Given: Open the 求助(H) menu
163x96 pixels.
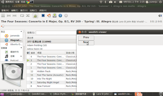Looking at the screenshot, I should pyautogui.click(x=43, y=10).
